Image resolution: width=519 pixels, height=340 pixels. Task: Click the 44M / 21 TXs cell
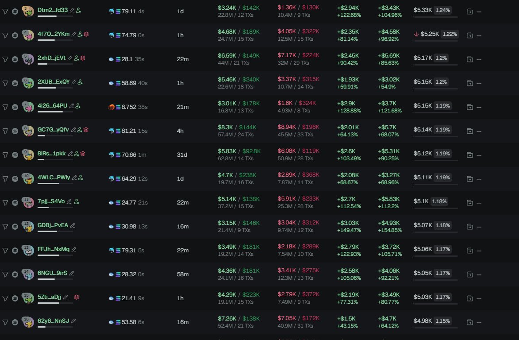tap(234, 63)
